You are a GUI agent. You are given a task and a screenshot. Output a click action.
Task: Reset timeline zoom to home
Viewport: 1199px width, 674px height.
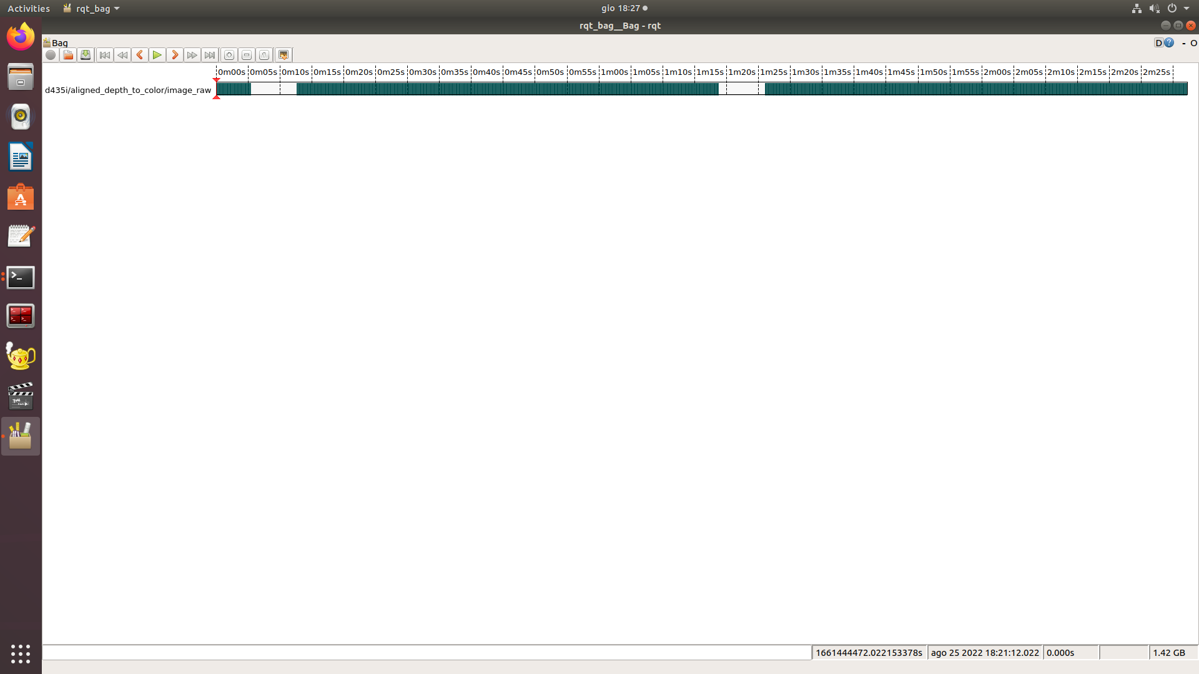pos(264,55)
